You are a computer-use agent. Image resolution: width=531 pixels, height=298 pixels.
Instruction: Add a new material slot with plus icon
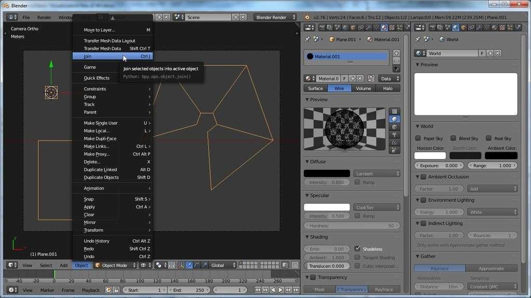(x=396, y=53)
